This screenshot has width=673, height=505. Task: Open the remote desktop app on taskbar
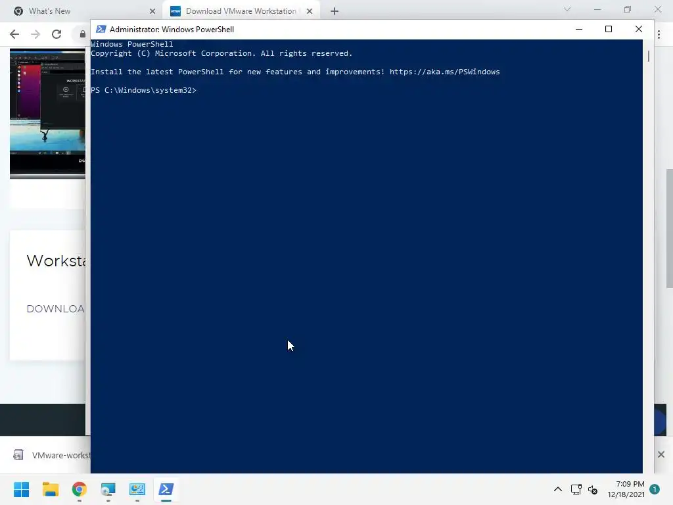tap(108, 489)
